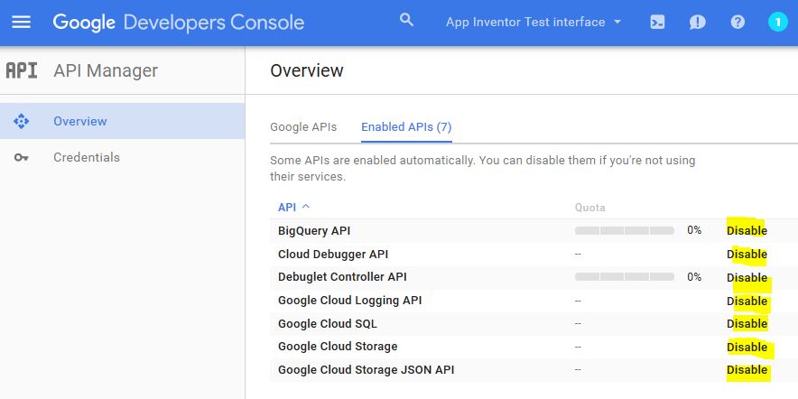
Task: Click the Overview page heading
Action: point(307,70)
